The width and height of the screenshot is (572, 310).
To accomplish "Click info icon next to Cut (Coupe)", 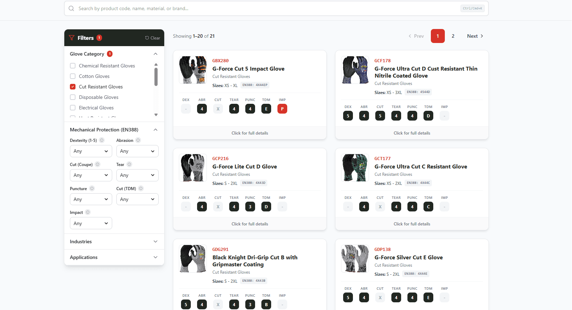I will tap(97, 164).
